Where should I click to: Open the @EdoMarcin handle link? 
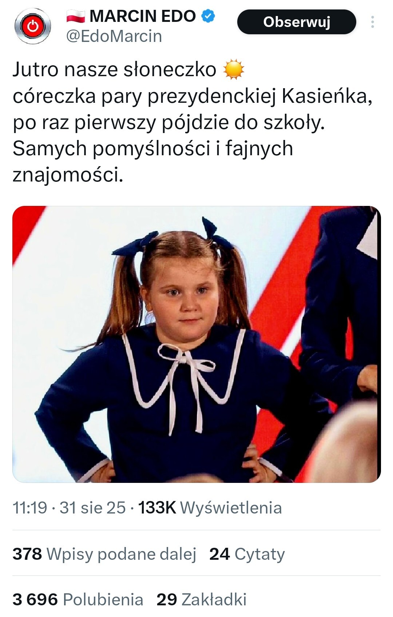(114, 36)
